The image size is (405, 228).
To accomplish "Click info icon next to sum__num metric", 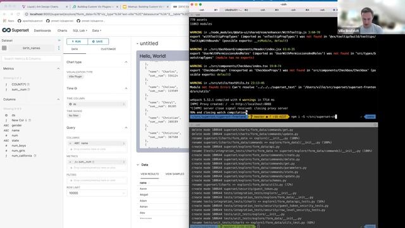I will click(29, 89).
